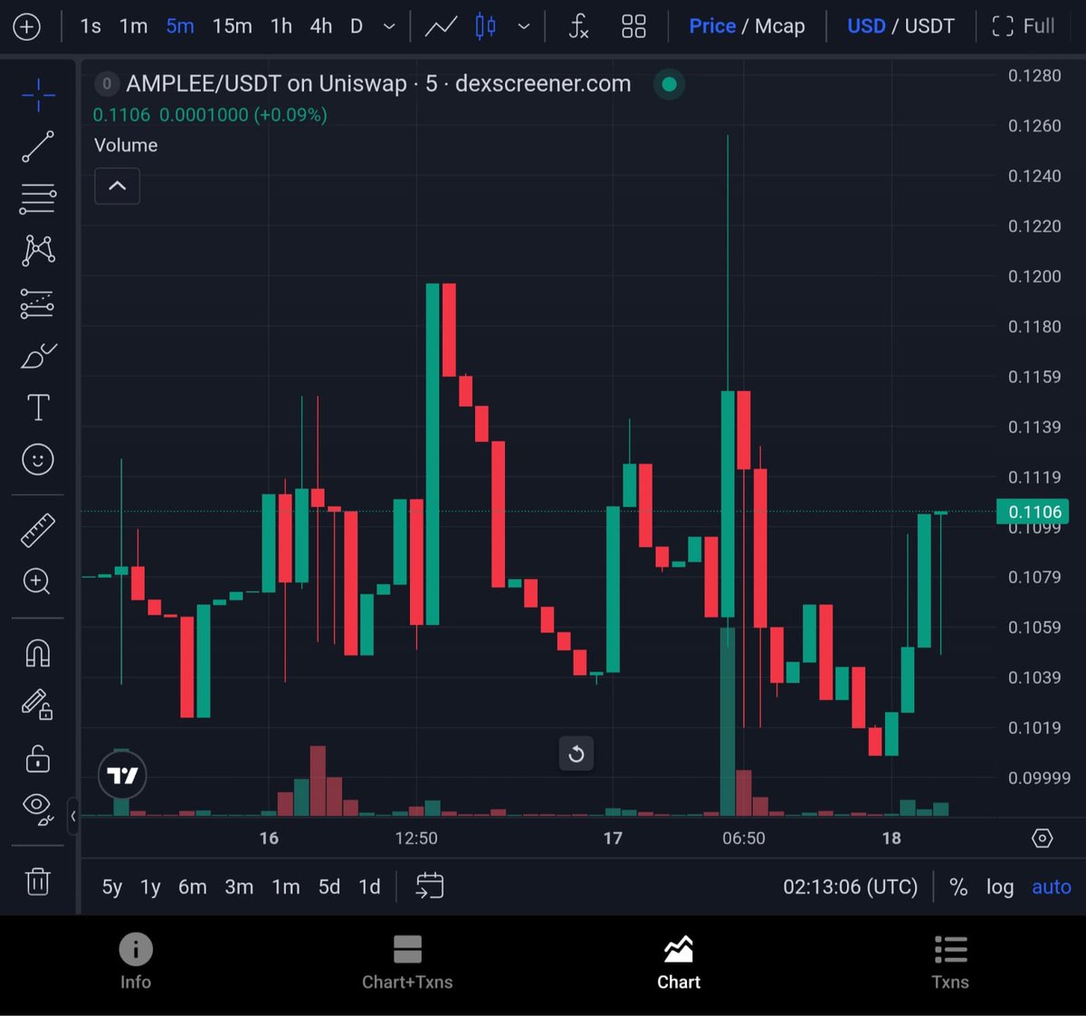Open the Txns tab
The image size is (1086, 1016).
point(950,962)
